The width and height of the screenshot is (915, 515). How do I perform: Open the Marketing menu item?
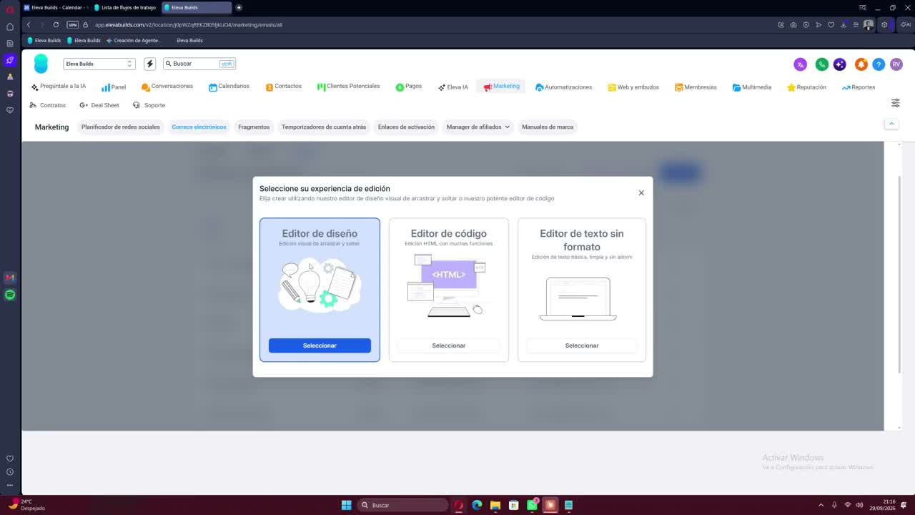501,86
